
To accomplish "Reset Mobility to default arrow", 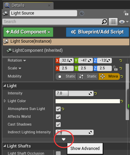I will (x=122, y=76).
